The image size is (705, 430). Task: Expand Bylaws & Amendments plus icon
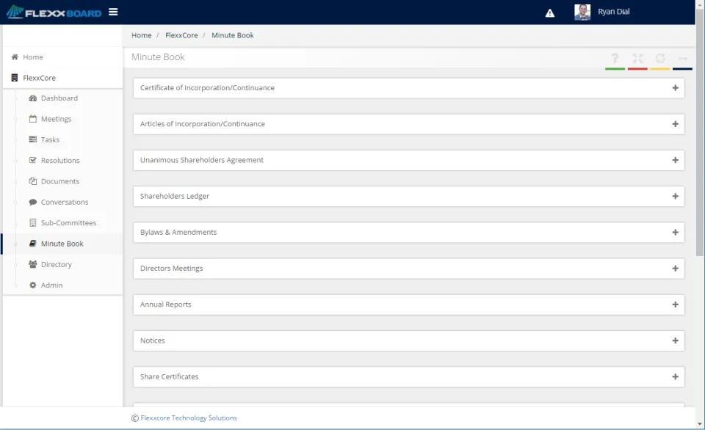tap(676, 233)
